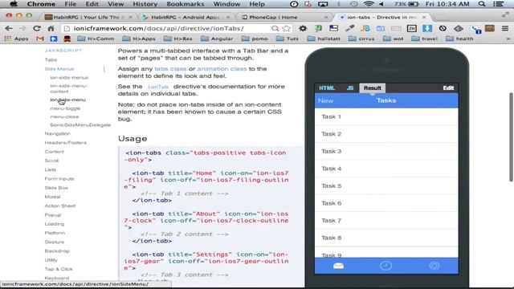
Task: Open Popup in the docs sidebar
Action: tap(53, 215)
